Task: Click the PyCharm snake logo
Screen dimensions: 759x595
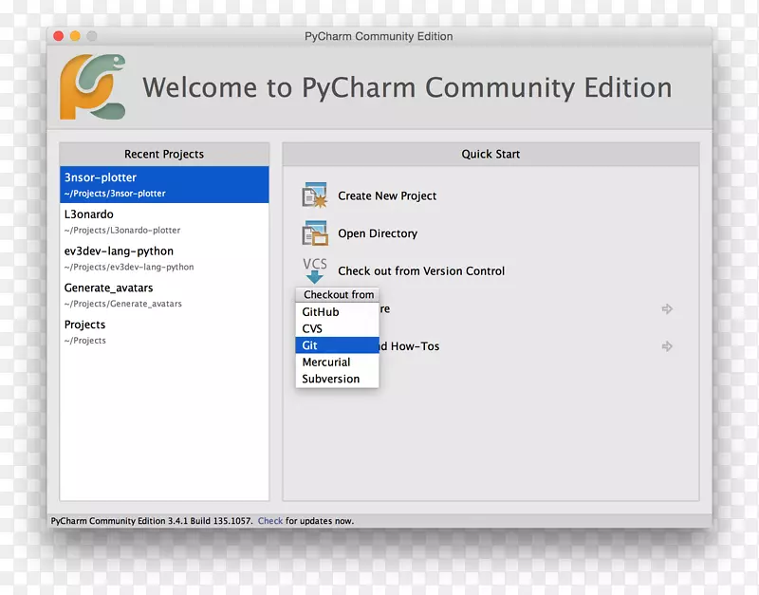Action: [x=93, y=87]
